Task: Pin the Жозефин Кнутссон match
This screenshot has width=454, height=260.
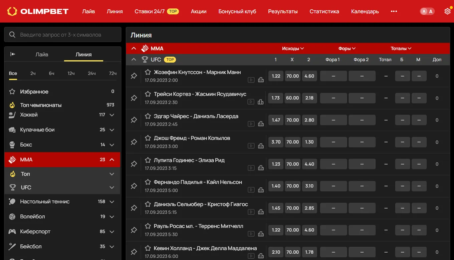Action: 134,76
